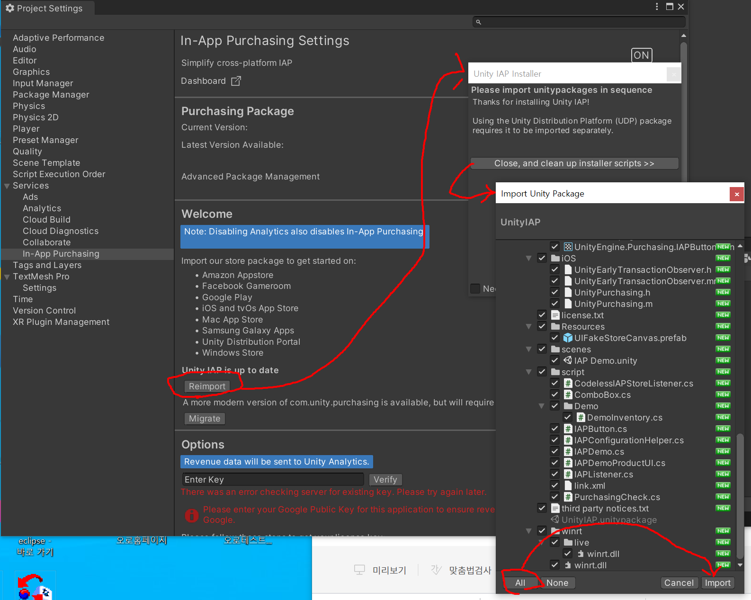
Task: Toggle checkbox in Unity IAP Installer window
Action: 475,288
